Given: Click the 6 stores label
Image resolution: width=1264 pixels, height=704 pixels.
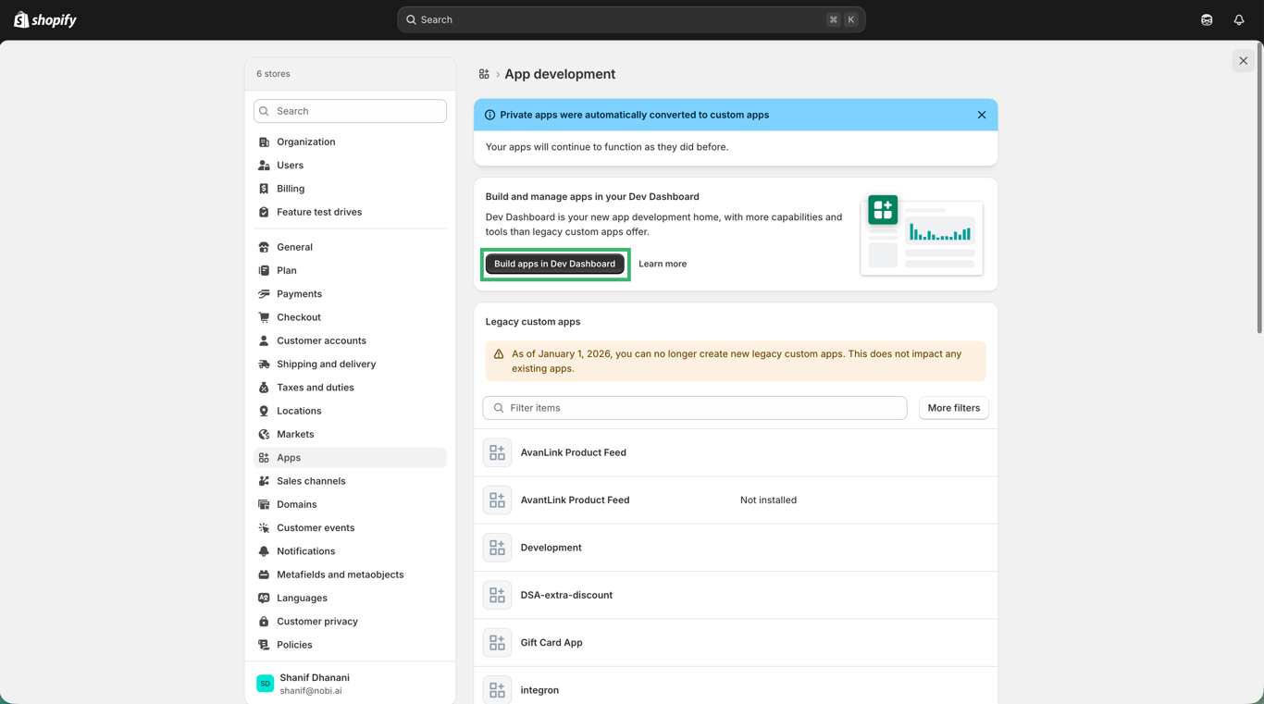Looking at the screenshot, I should (x=273, y=74).
